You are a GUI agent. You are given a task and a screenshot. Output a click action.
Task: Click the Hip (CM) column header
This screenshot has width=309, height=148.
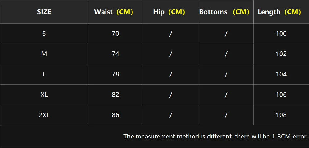pos(169,12)
